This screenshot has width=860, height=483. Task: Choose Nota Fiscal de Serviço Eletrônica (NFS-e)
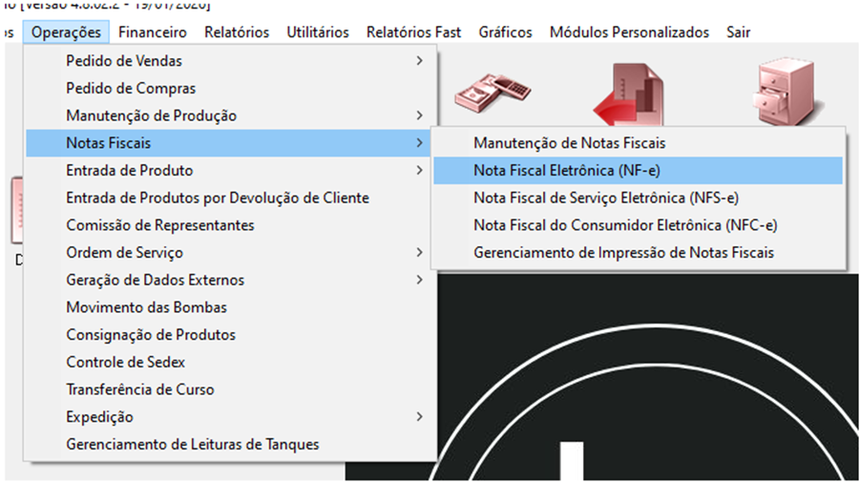(x=605, y=199)
